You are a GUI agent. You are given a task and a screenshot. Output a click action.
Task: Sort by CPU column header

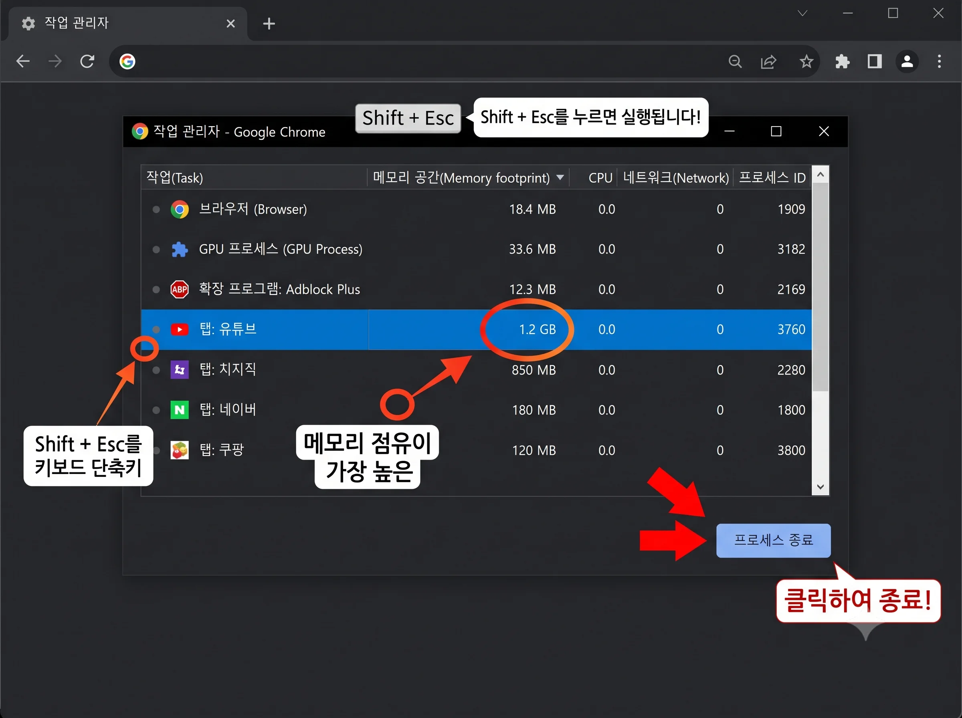[x=593, y=177]
